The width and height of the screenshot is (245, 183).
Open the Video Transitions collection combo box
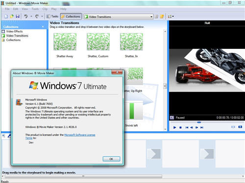point(119,17)
